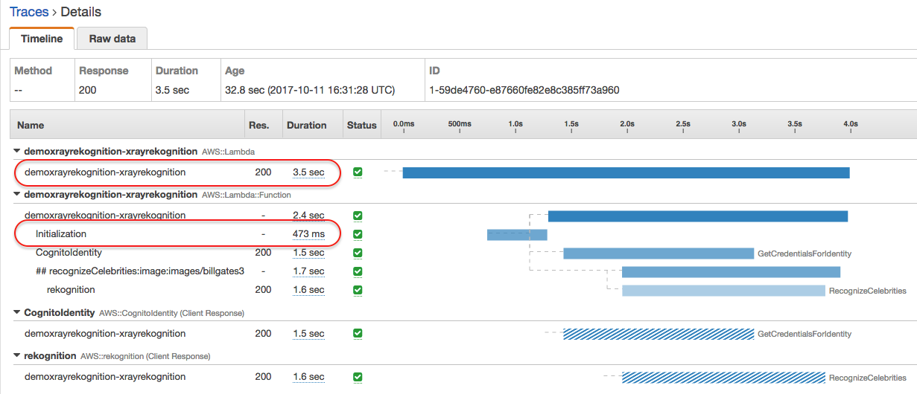Click green status check for 2.4 sec row
Image resolution: width=917 pixels, height=394 pixels.
[358, 216]
